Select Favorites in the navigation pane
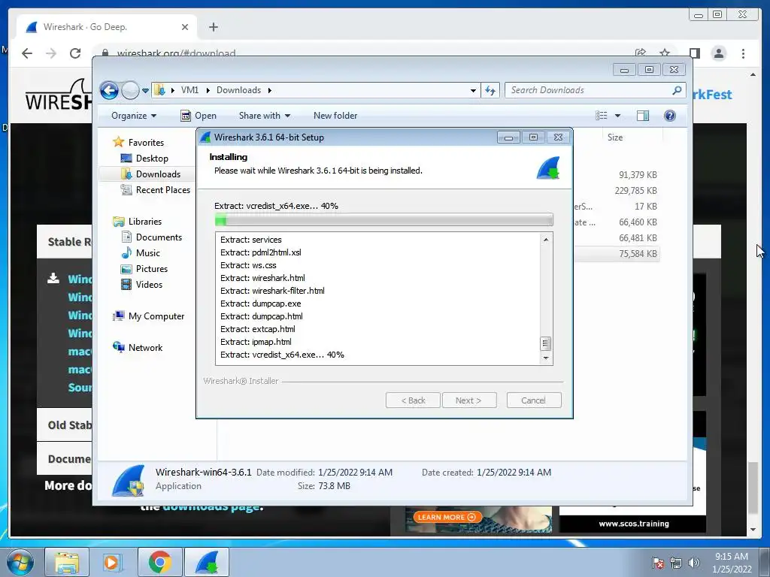 coord(146,143)
